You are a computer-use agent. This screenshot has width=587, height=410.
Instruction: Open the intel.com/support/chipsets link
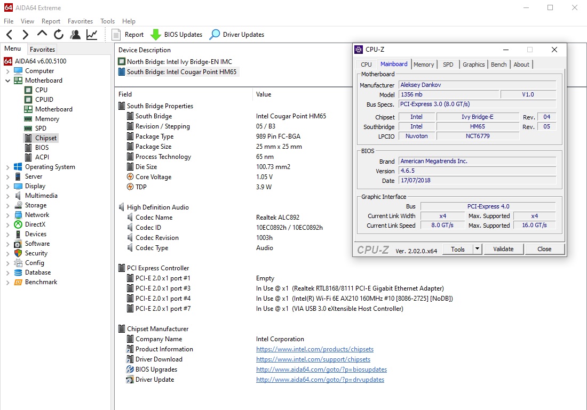tap(313, 359)
